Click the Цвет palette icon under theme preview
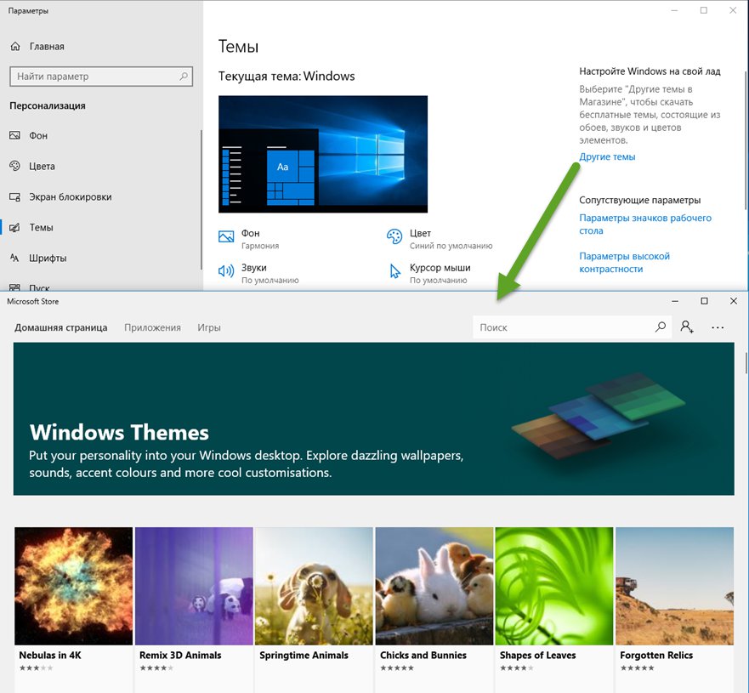The width and height of the screenshot is (749, 693). tap(394, 236)
